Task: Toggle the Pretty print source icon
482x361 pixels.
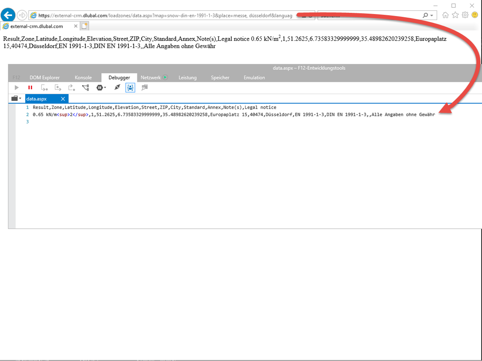Action: (x=116, y=87)
